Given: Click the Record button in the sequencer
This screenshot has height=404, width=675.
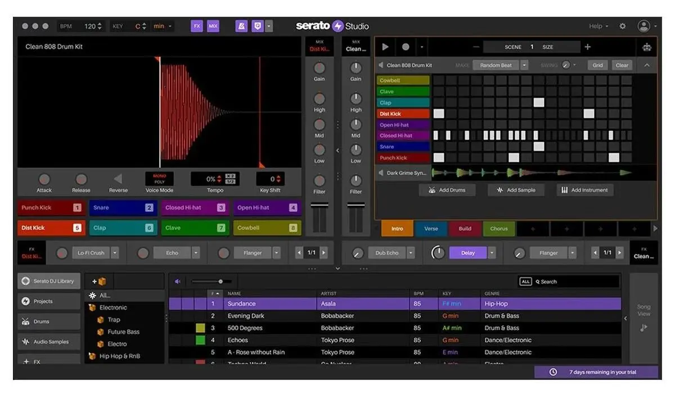Looking at the screenshot, I should (406, 47).
